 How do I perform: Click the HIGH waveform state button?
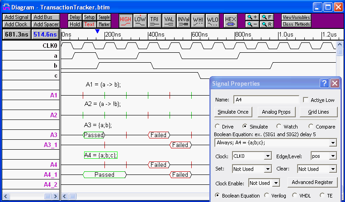coord(126,21)
